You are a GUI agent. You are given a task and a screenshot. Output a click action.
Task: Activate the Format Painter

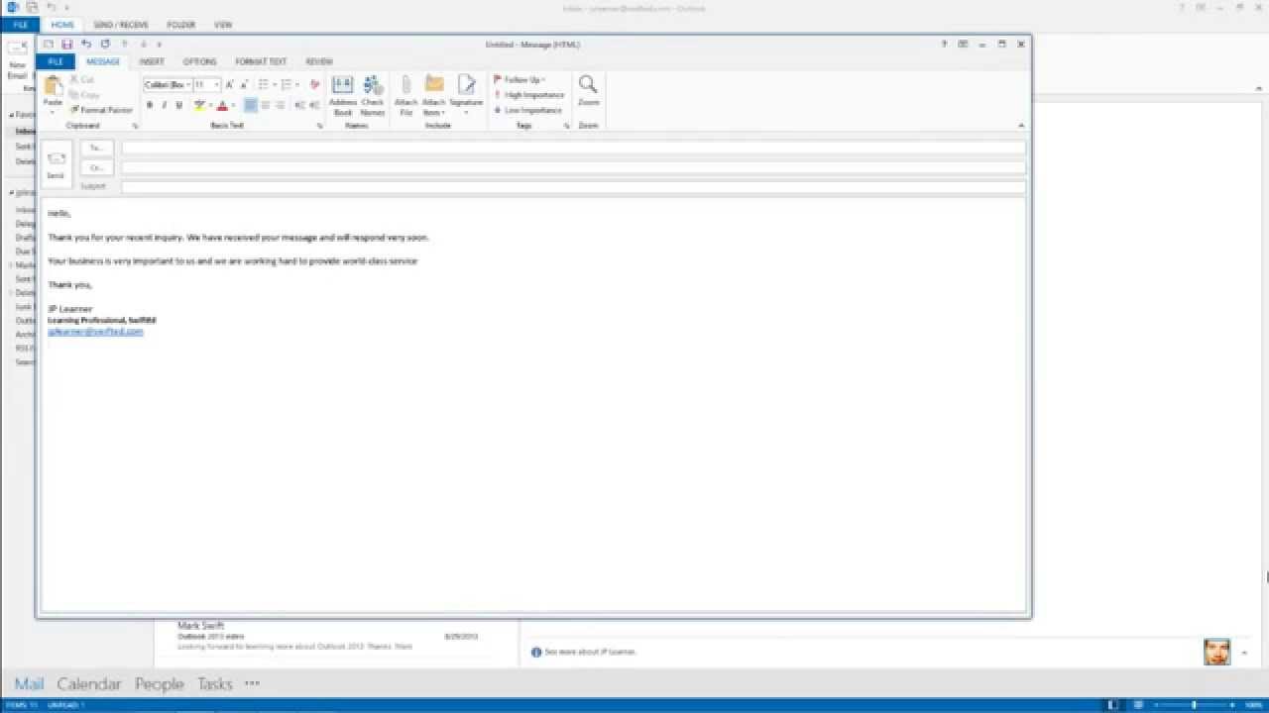(101, 110)
